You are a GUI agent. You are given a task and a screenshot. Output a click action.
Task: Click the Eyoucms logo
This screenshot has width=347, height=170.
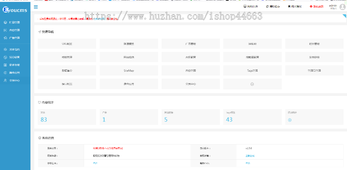[15, 10]
